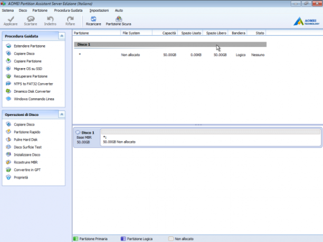Click the Inizializzare Disco icon
This screenshot has height=242, width=323.
click(8, 154)
